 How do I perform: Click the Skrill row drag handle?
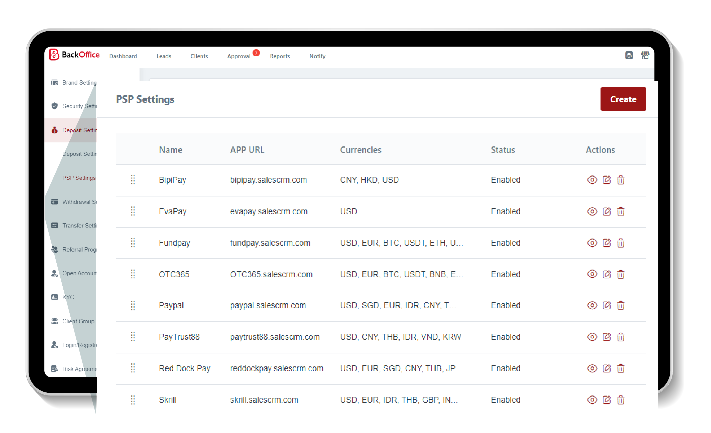[x=133, y=399]
